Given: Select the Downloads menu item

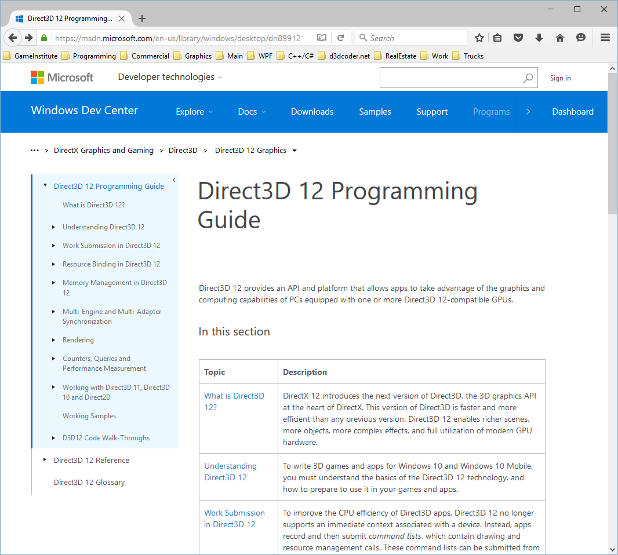Looking at the screenshot, I should coord(312,112).
